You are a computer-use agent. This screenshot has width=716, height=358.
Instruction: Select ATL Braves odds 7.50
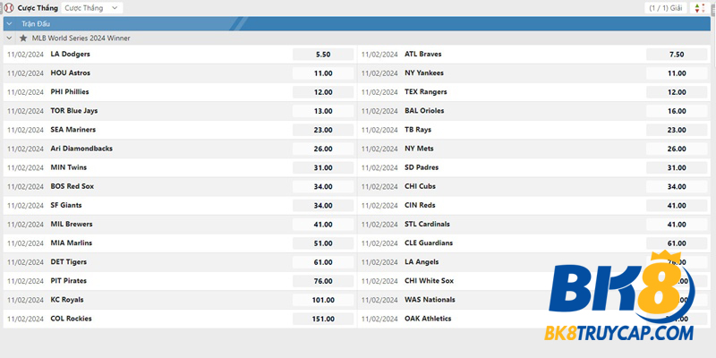click(677, 55)
